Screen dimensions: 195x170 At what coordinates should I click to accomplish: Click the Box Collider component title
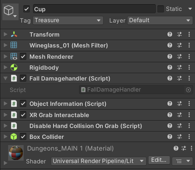tap(47, 137)
